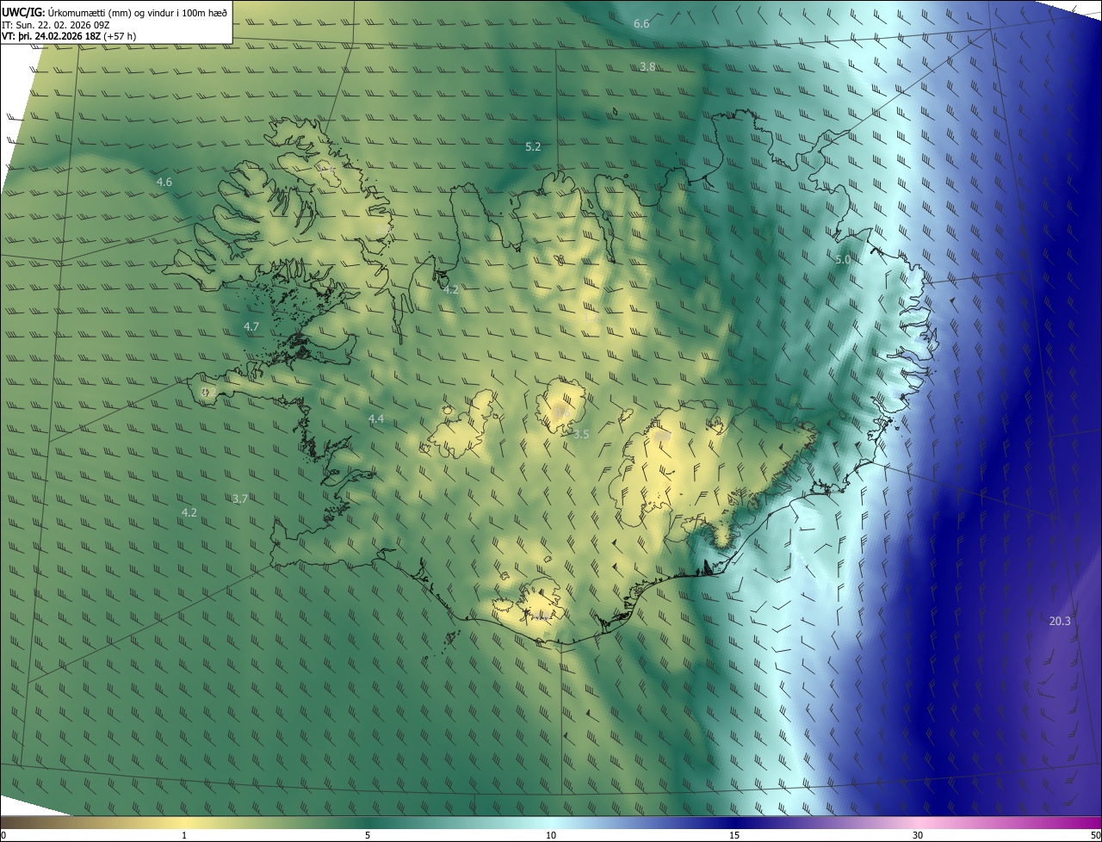Click the colour scale tick label 15
This screenshot has width=1102, height=842.
pyautogui.click(x=734, y=835)
